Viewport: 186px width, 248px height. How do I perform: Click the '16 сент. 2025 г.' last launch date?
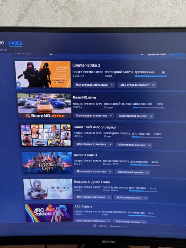[x=112, y=164]
